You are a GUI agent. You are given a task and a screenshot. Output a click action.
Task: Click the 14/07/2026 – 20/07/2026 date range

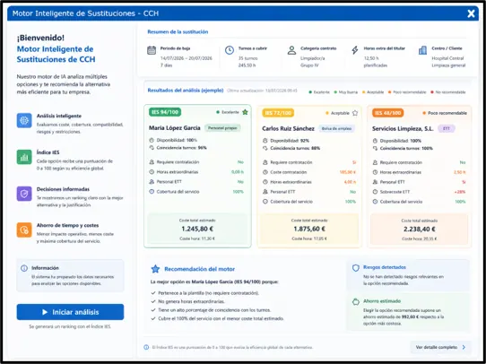point(187,58)
